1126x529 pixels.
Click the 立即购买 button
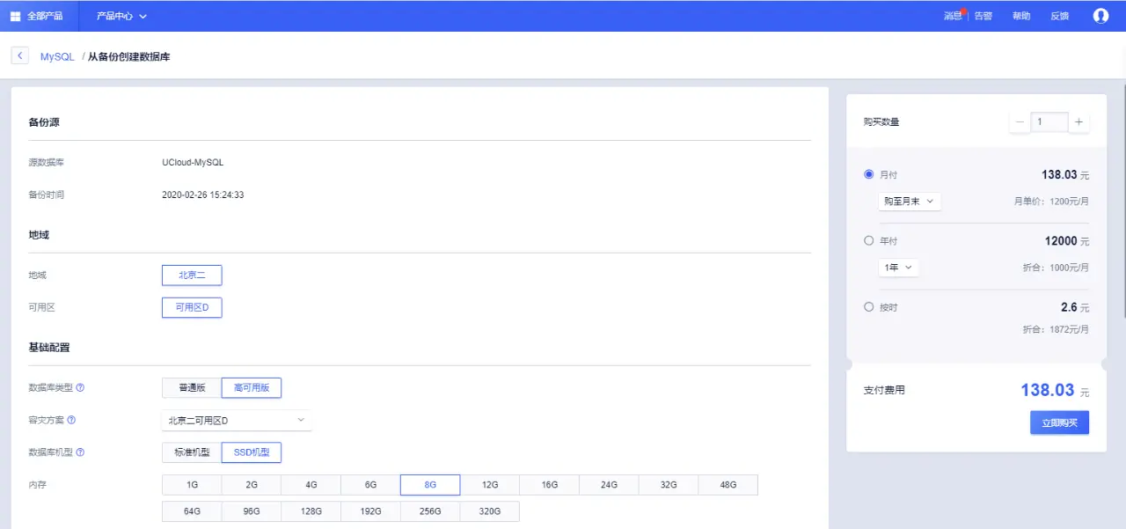point(1060,422)
